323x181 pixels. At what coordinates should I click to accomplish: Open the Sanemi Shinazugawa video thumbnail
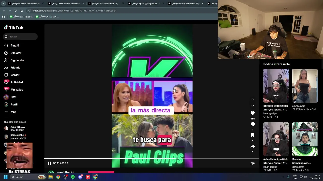(305, 139)
